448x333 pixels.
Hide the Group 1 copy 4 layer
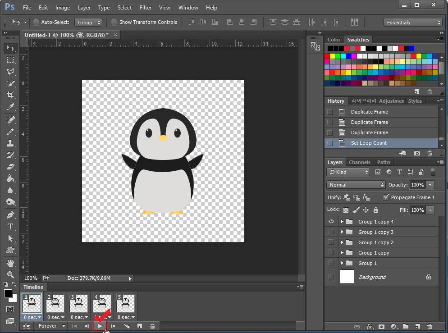click(x=331, y=221)
